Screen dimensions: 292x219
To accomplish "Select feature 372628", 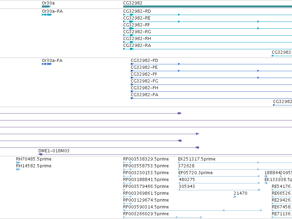I will click(x=186, y=166).
